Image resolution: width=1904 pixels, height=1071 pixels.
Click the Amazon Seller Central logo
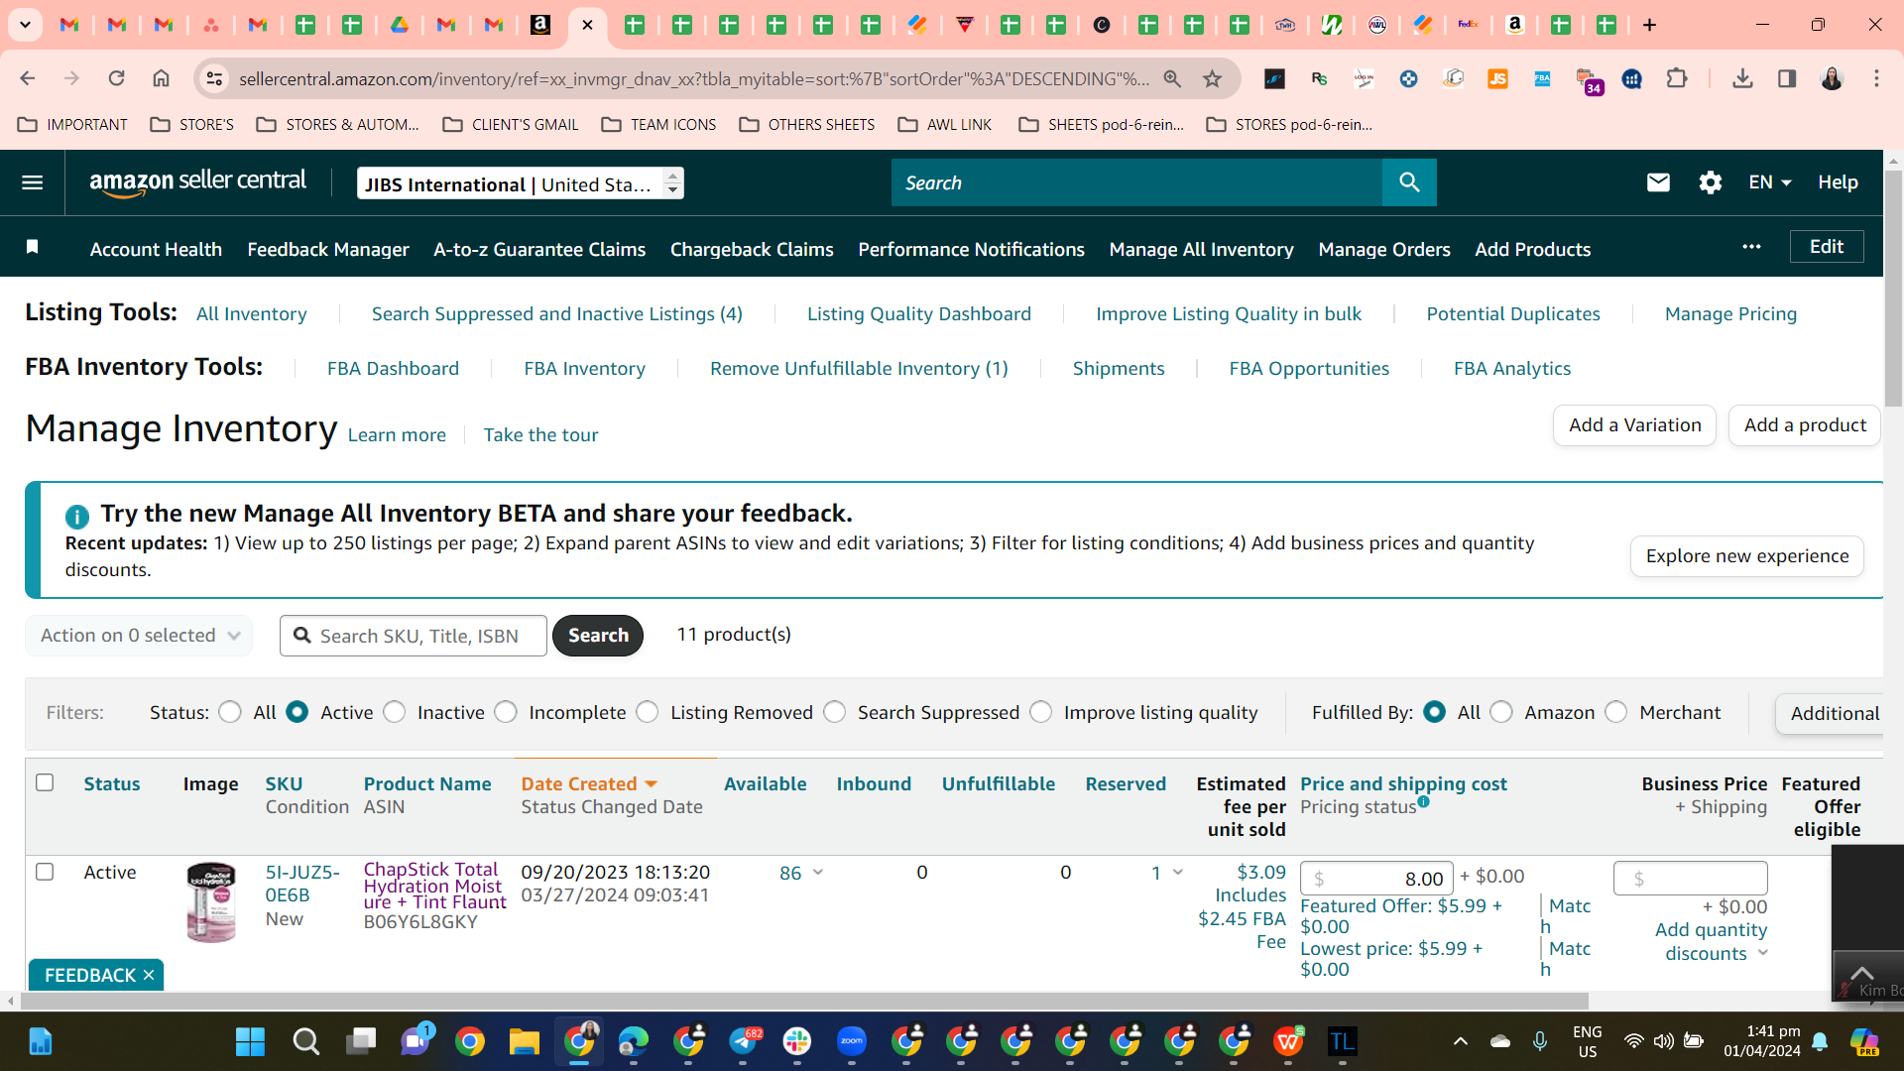point(197,182)
